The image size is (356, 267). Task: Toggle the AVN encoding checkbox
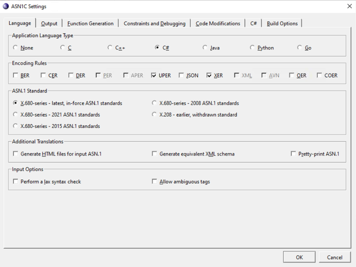click(x=264, y=75)
